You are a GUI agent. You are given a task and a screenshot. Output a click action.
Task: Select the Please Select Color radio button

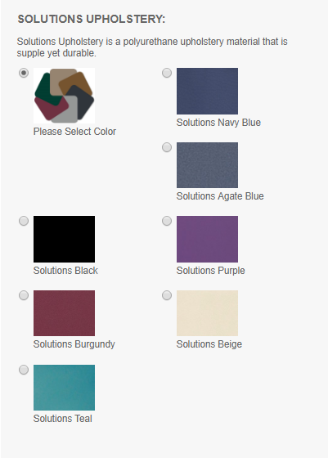(24, 73)
